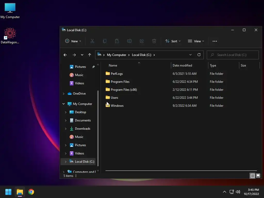Select the DataWagon desktop shortcut
This screenshot has width=264, height=198.
(x=10, y=36)
